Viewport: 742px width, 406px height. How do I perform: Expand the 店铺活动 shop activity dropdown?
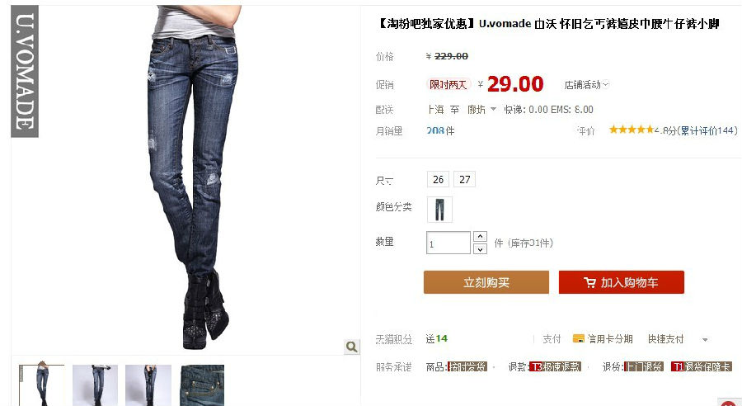coord(587,85)
